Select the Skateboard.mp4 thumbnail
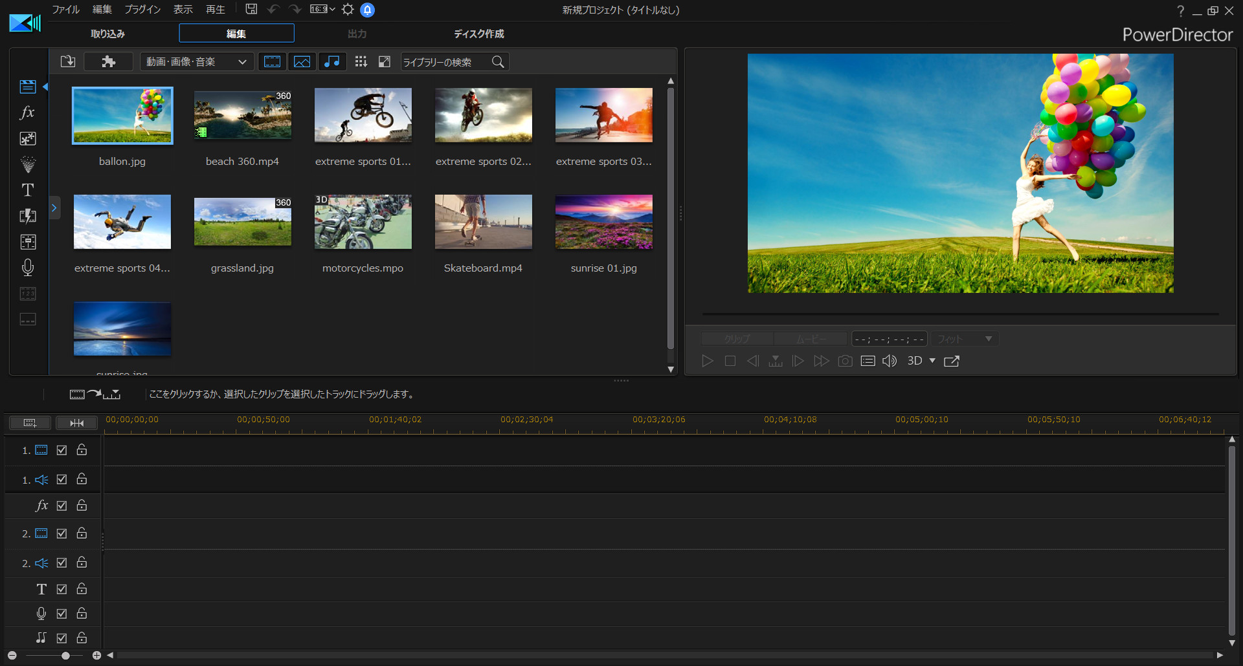The height and width of the screenshot is (666, 1243). click(483, 222)
